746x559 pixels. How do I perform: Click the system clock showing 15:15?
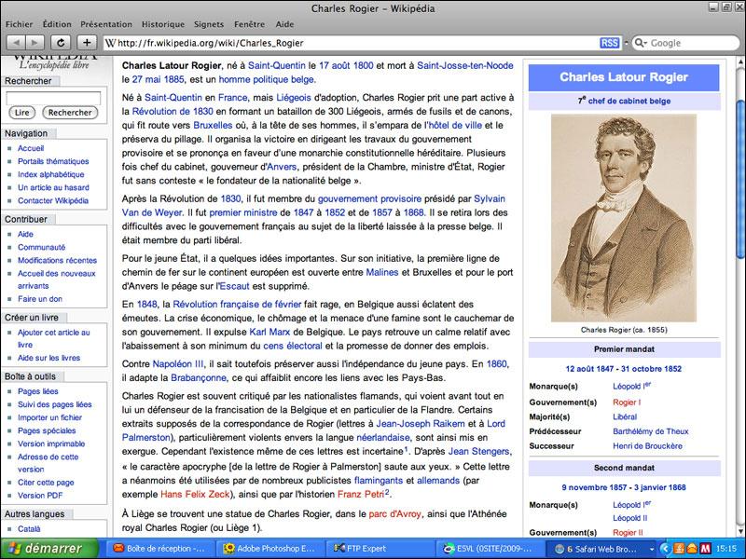pos(725,549)
